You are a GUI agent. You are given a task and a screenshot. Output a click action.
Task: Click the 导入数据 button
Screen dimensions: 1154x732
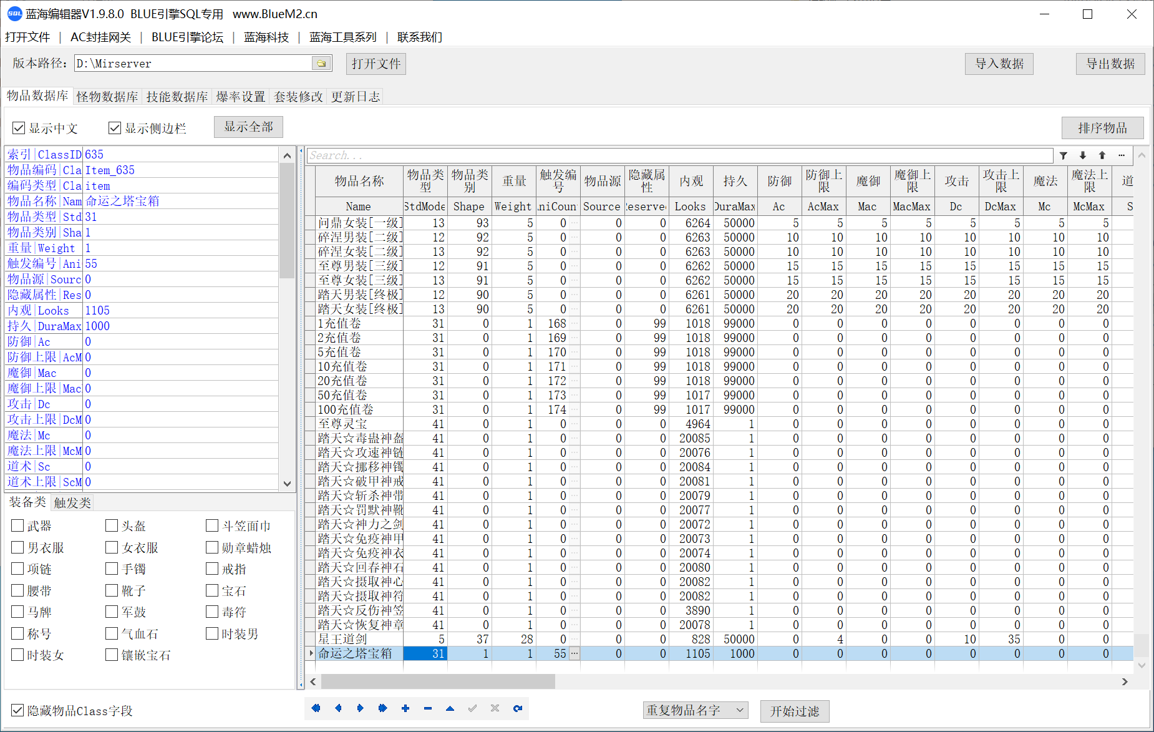pos(999,64)
